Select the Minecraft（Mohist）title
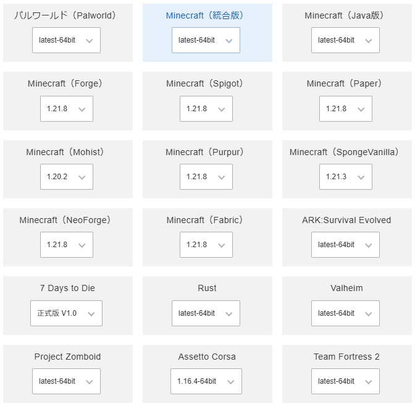The height and width of the screenshot is (406, 415). 65,152
